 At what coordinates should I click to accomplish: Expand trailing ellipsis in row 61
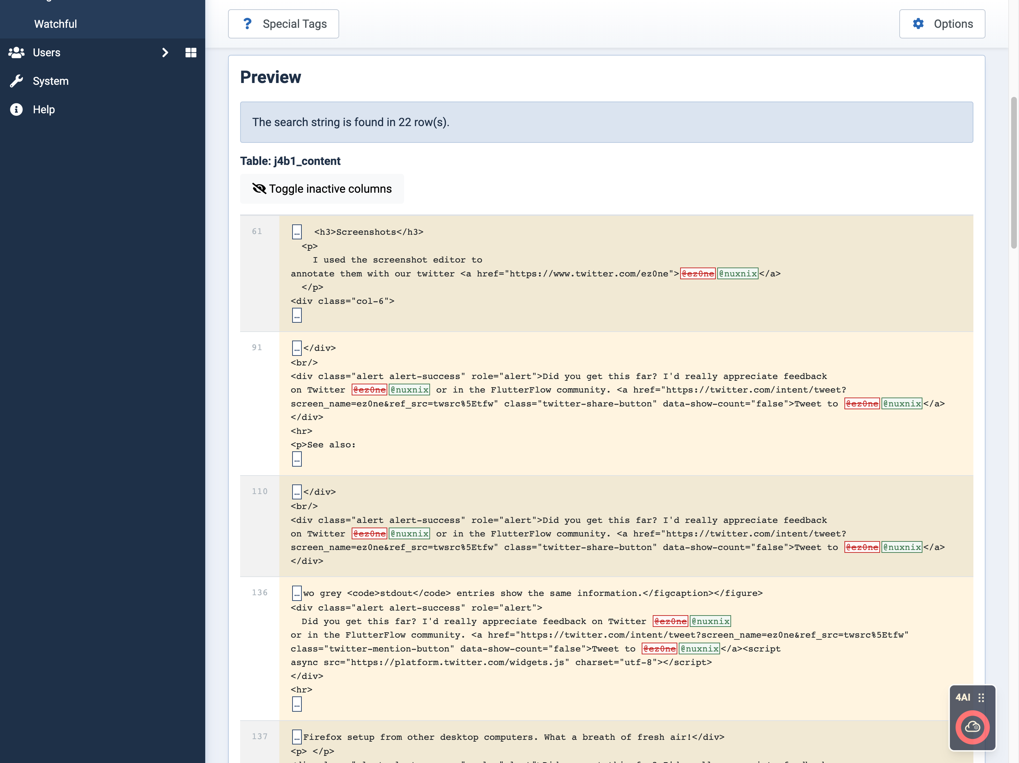(297, 315)
